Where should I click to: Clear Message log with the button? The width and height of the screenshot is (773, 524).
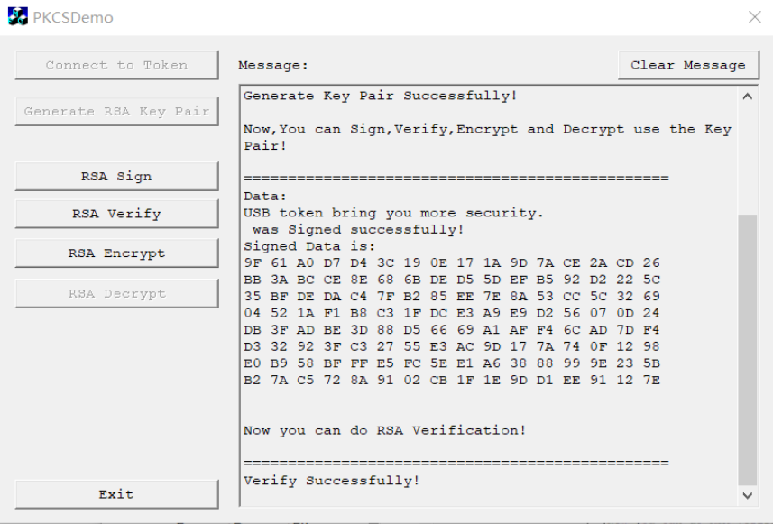point(688,65)
